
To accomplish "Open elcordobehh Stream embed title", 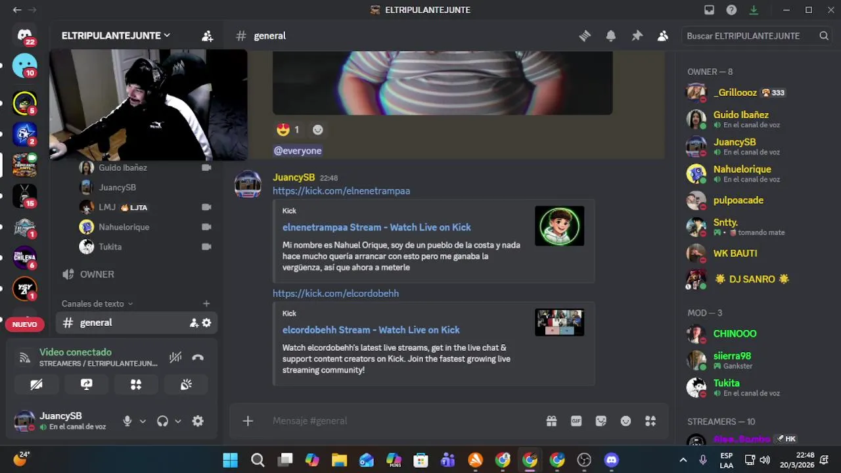I will pos(371,330).
